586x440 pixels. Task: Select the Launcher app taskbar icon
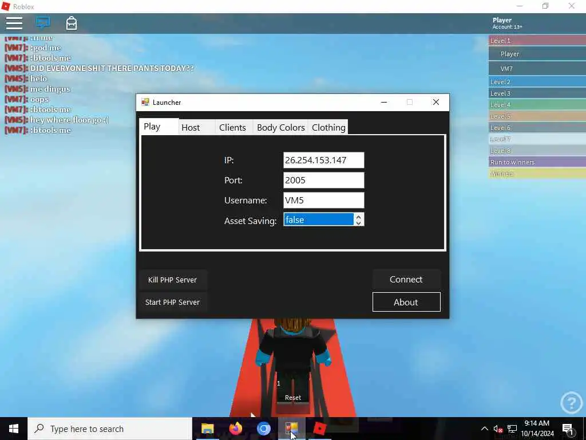pos(291,429)
